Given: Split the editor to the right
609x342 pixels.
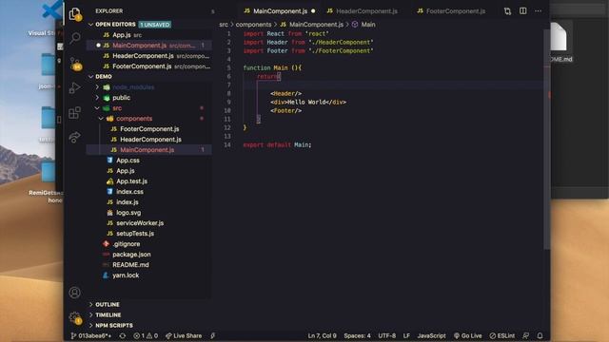Looking at the screenshot, I should pyautogui.click(x=522, y=10).
